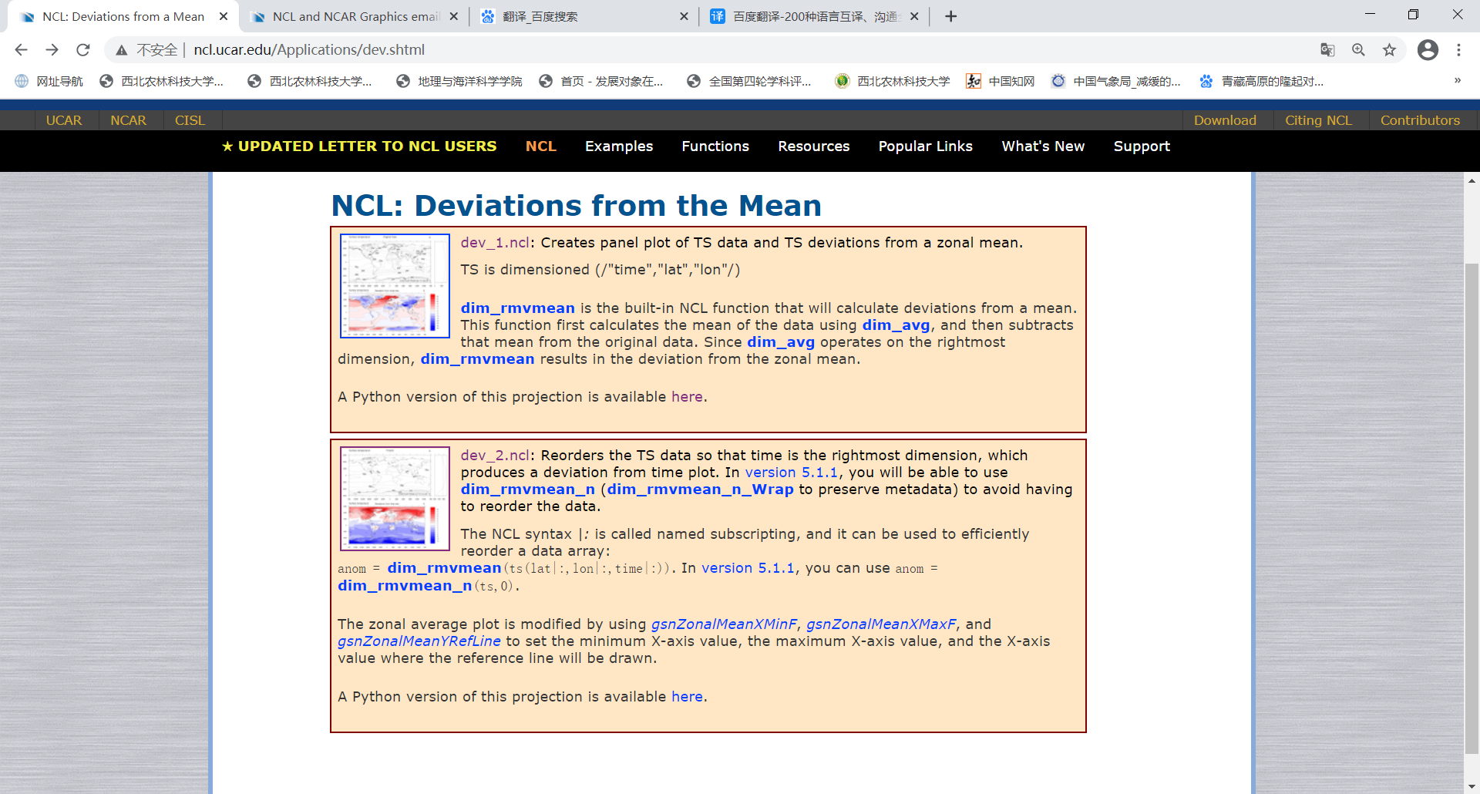The width and height of the screenshot is (1480, 794).
Task: Open the dev_2.ncl plot thumbnail
Action: click(x=395, y=498)
